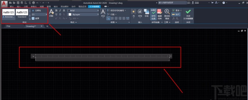Viewport: 248px width, 100px height.
Task: Click the white color swatch beside ByLayer
Action: [x=70, y=14]
